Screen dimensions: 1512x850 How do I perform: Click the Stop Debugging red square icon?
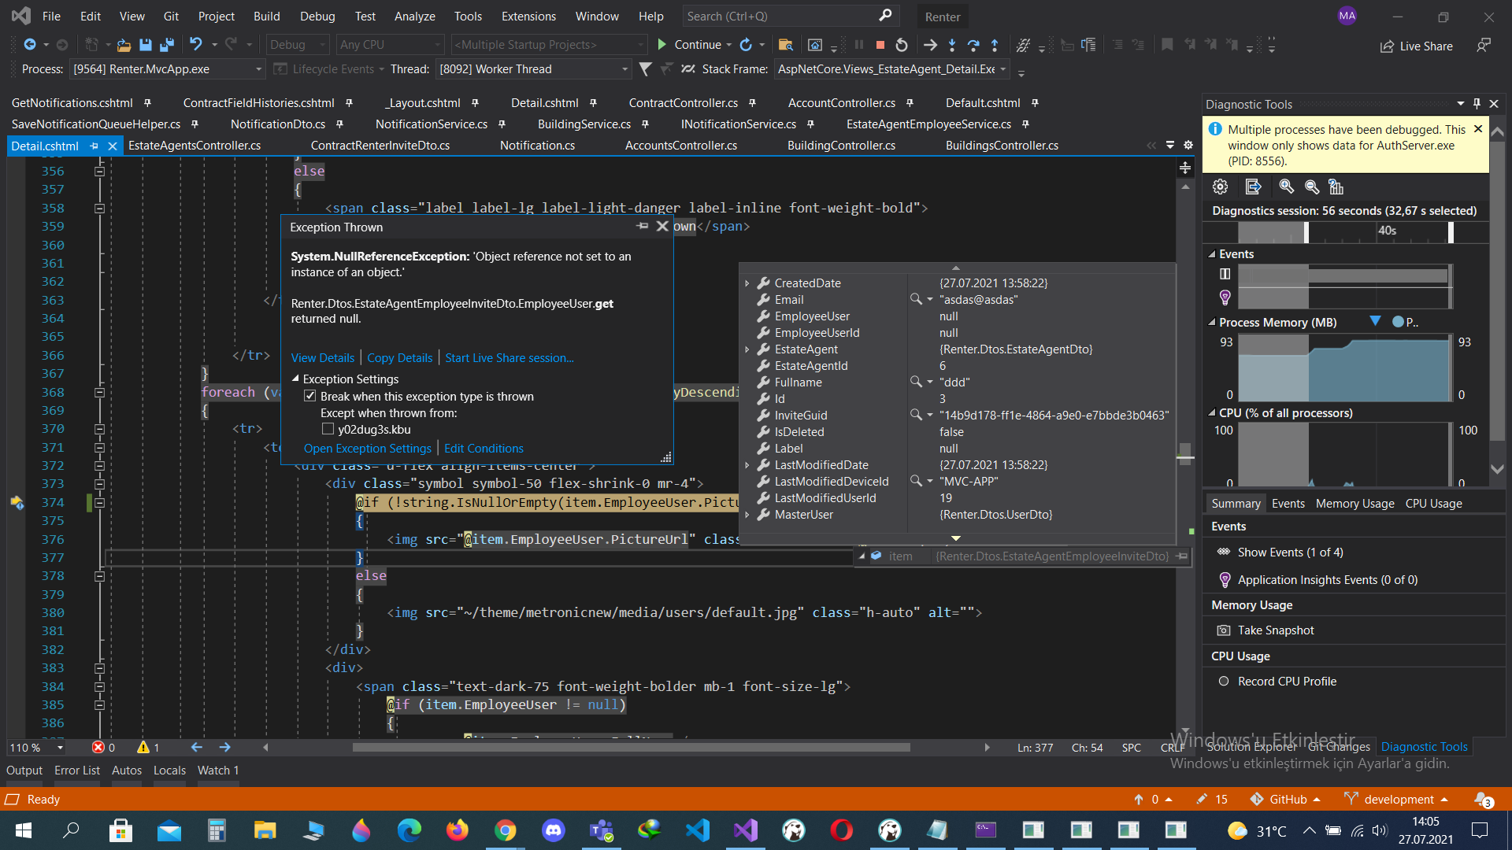[880, 45]
